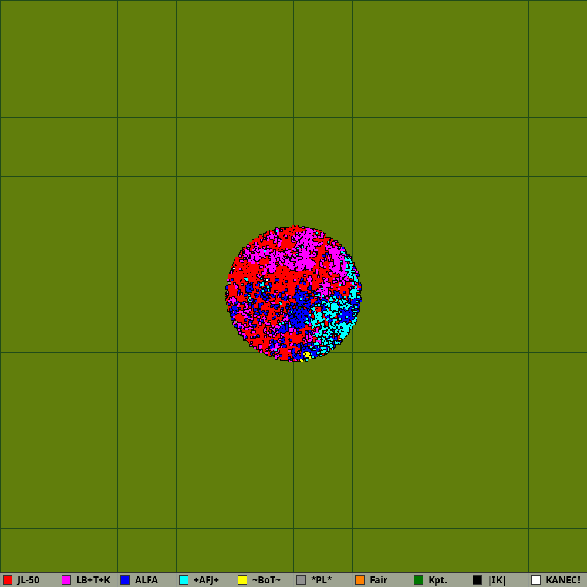587x587 pixels.
Task: Click the red JL-50 color swatch
Action: point(8,580)
